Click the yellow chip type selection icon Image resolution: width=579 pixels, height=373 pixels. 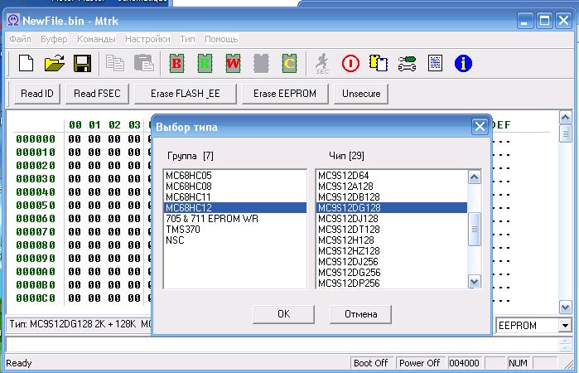(379, 63)
